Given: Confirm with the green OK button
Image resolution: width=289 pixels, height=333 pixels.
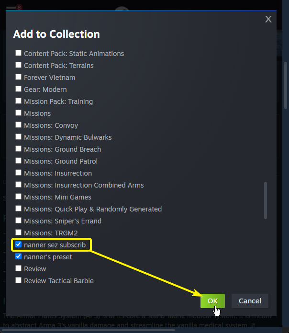Looking at the screenshot, I should pos(212,301).
